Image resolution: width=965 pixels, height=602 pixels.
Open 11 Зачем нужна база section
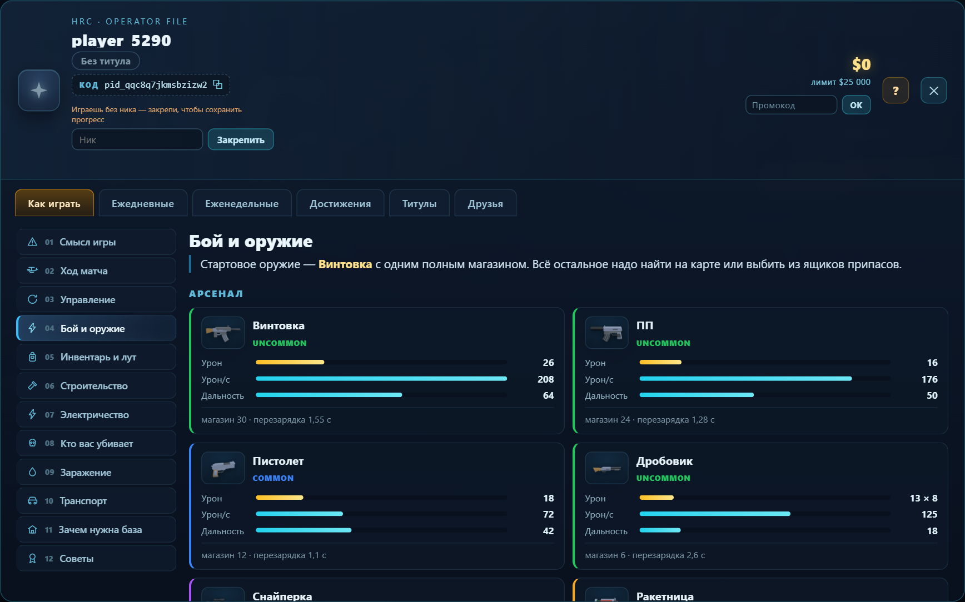click(x=97, y=530)
